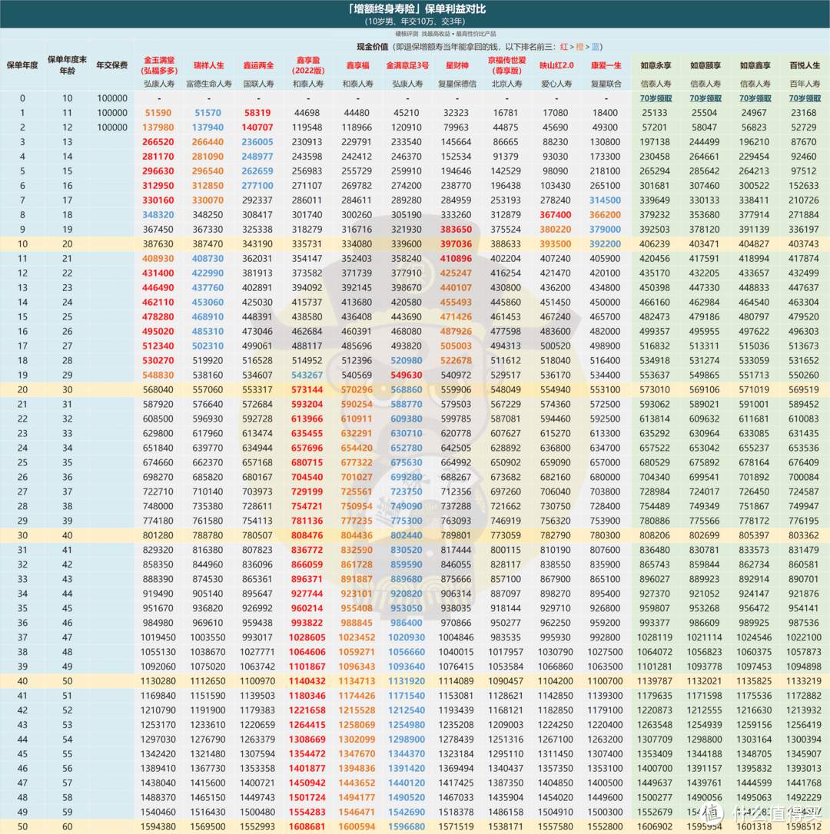This screenshot has width=830, height=834.
Task: Click the 保单年度末年龄 column header
Action: coord(67,65)
